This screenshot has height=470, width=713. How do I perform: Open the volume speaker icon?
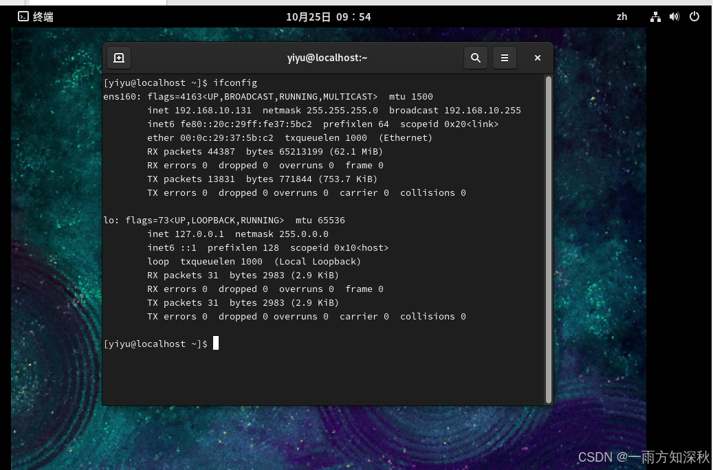coord(674,16)
